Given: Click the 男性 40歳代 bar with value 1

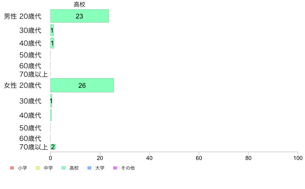Looking at the screenshot, I should [52, 43].
